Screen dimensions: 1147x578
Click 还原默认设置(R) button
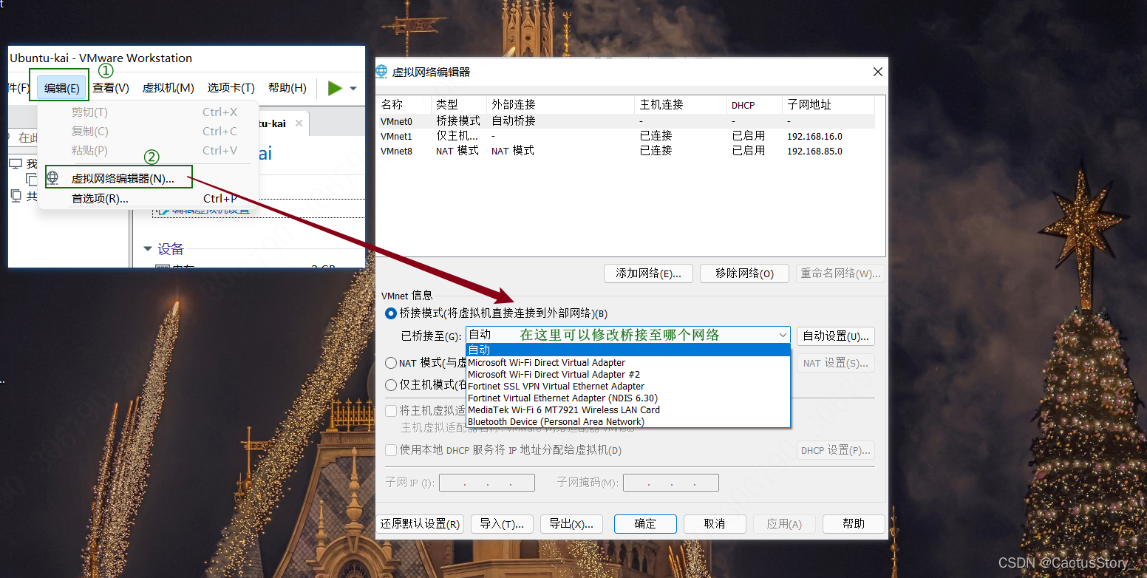coord(421,524)
